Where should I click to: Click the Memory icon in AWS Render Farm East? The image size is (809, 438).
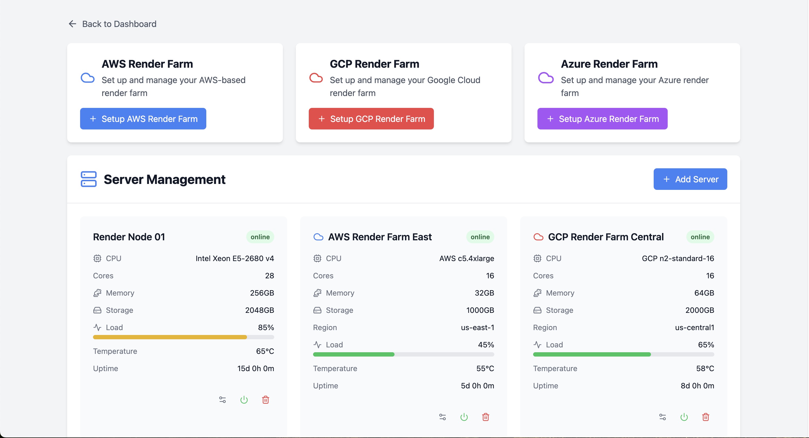point(317,293)
